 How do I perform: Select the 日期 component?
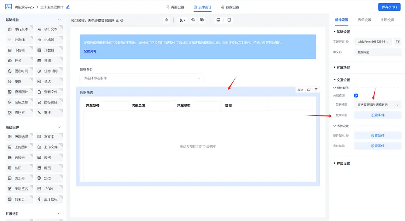click(49, 61)
